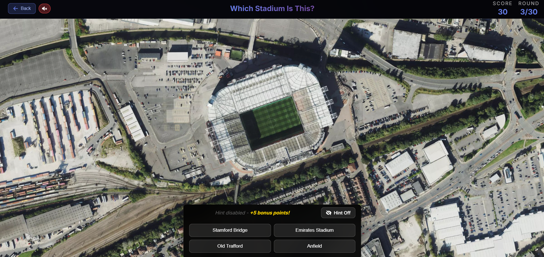This screenshot has width=544, height=257.
Task: Click the pitch's center circle in the aerial photo
Action: coord(272,123)
